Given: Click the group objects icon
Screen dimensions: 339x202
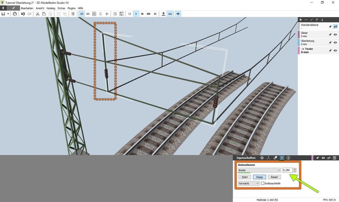Looking at the screenshot, I should point(58,14).
